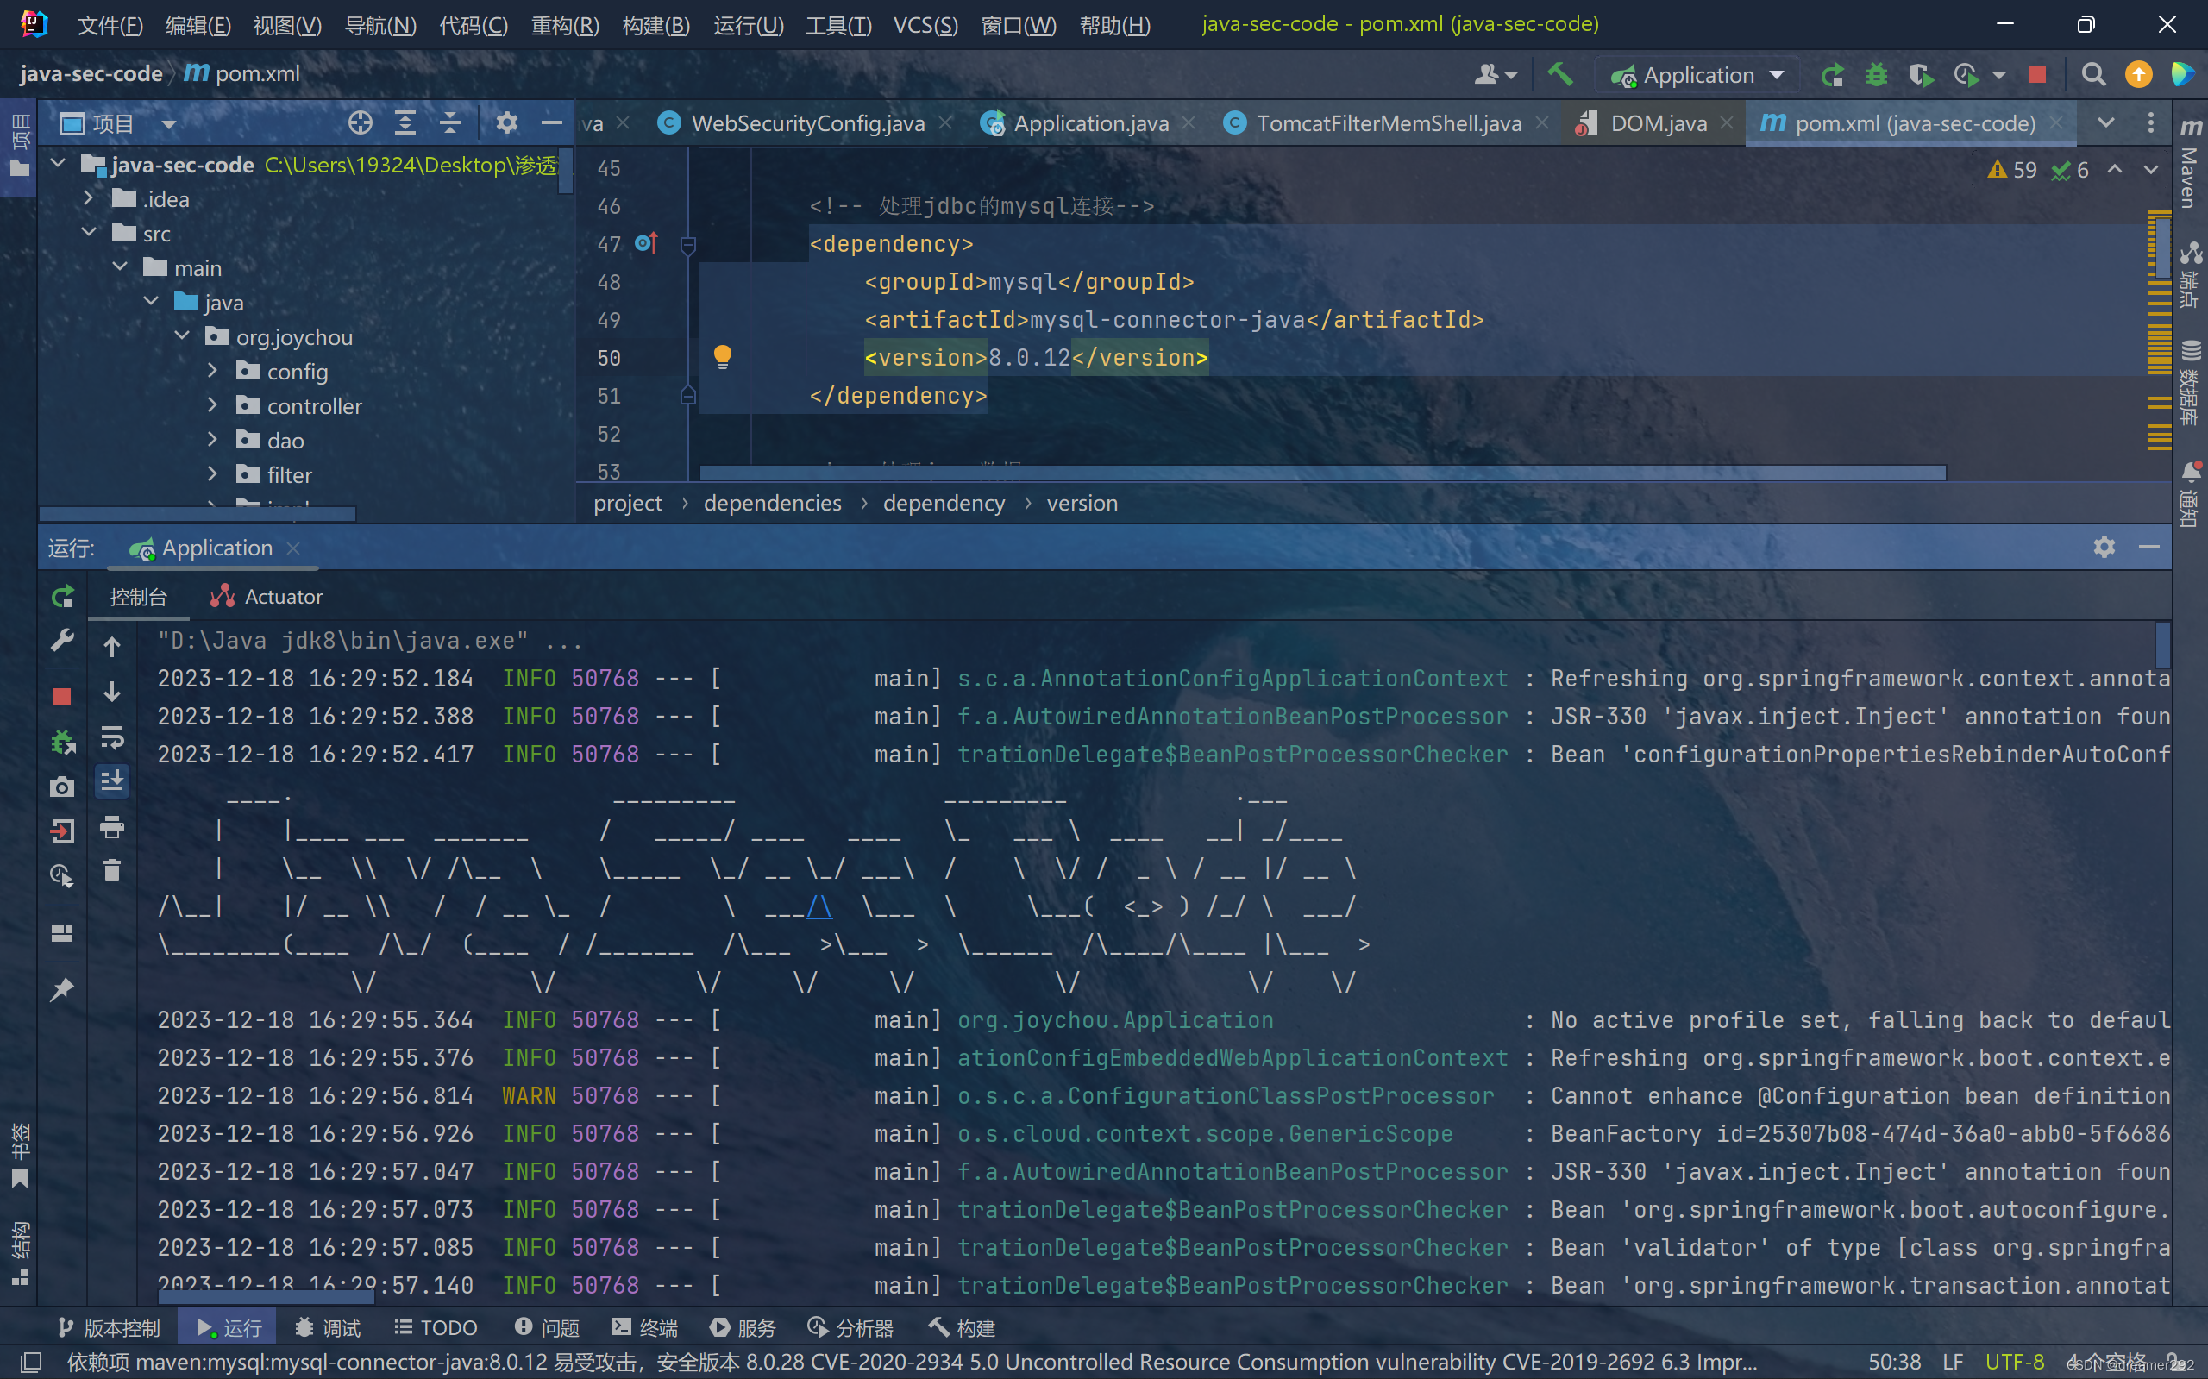This screenshot has width=2208, height=1379.
Task: Click the 终端 tool window button
Action: (645, 1328)
